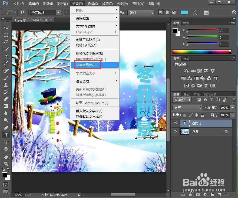238x198 pixels.
Task: Select the History Brush tool
Action: coord(6,92)
